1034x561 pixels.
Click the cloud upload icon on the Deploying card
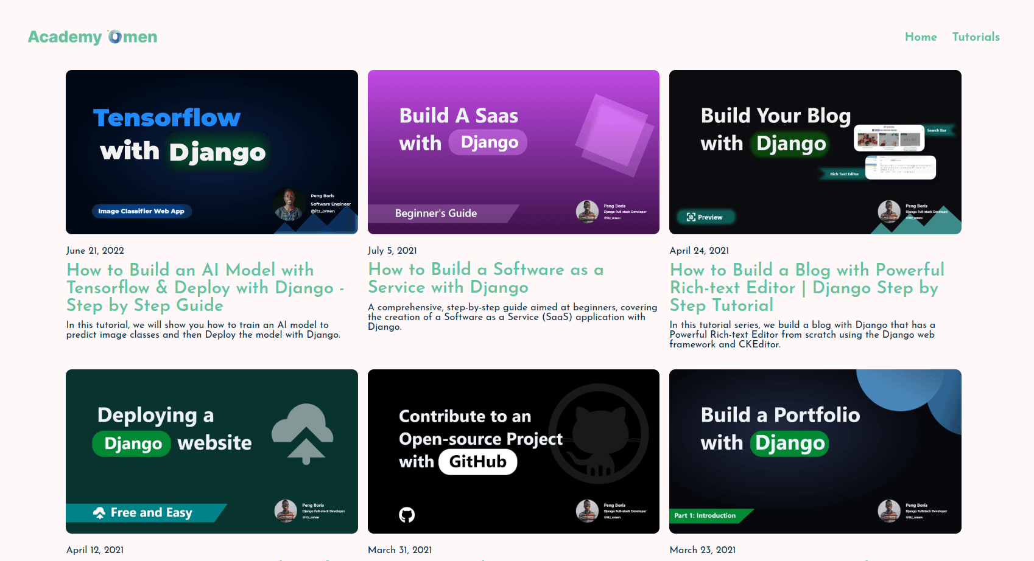(303, 434)
